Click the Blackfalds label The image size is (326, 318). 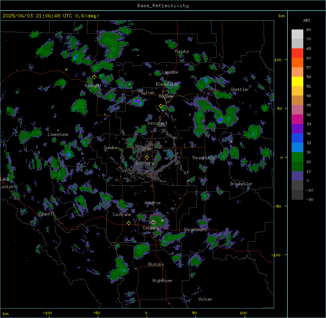(167, 84)
